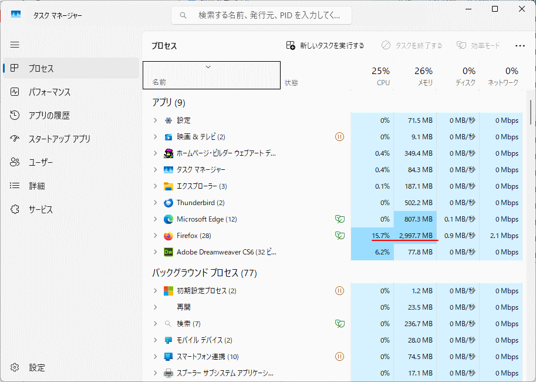The width and height of the screenshot is (536, 382).
Task: Expand the スマートフォン連携 (10) group
Action: tap(155, 357)
